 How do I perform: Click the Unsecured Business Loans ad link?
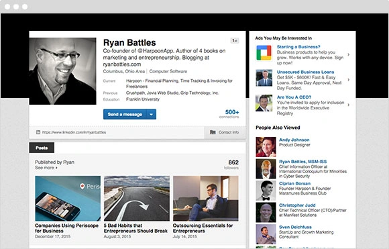(x=305, y=72)
